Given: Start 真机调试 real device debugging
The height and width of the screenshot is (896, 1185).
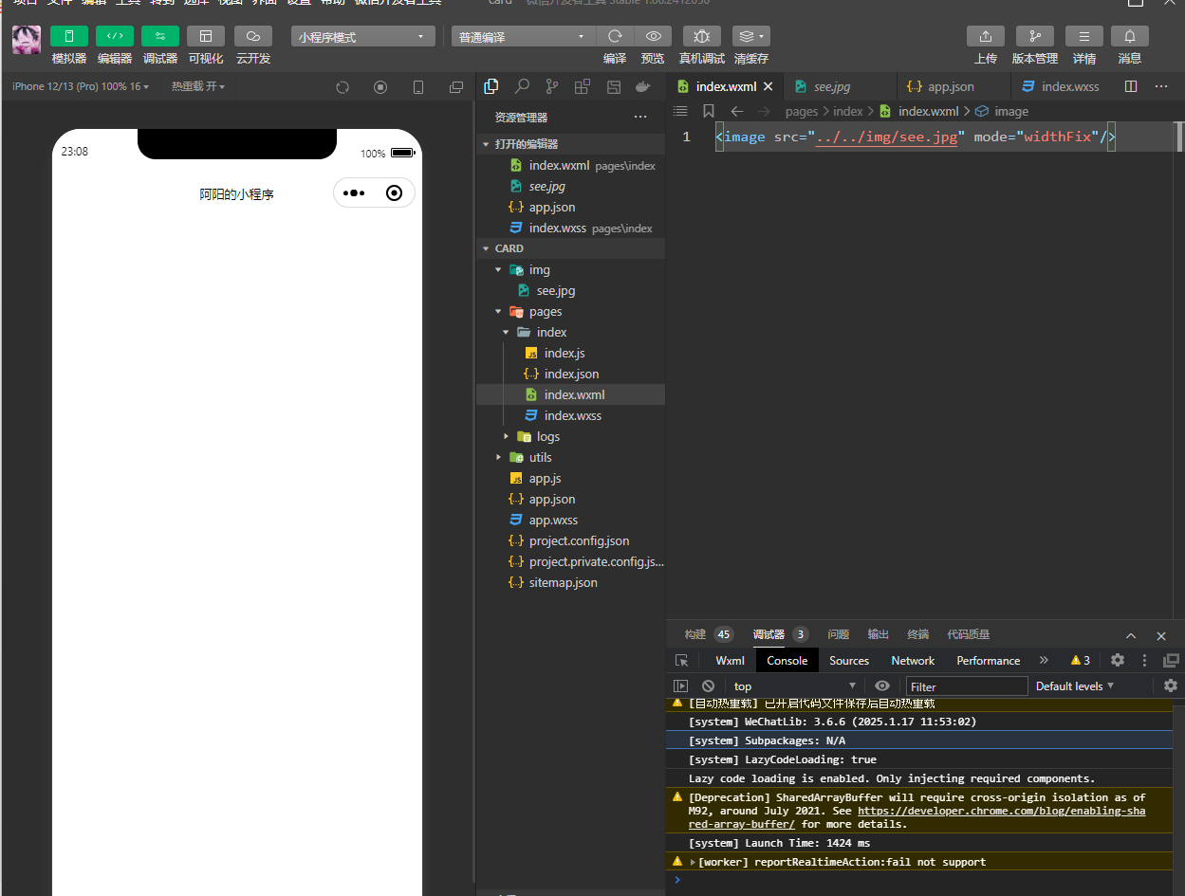Looking at the screenshot, I should click(x=702, y=36).
